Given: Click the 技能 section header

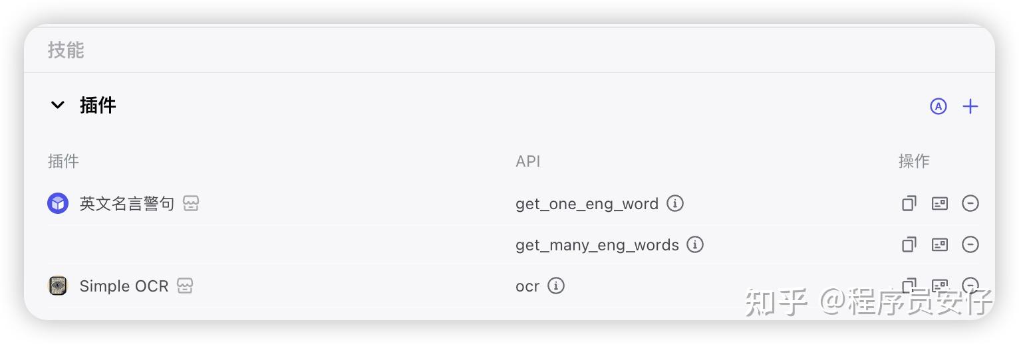Looking at the screenshot, I should [x=66, y=50].
